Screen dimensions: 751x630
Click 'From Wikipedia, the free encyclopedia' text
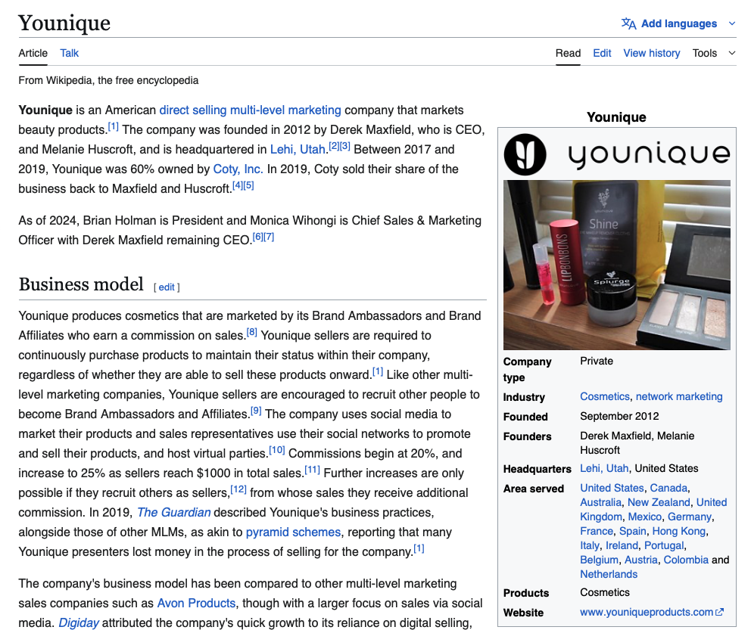(x=108, y=80)
